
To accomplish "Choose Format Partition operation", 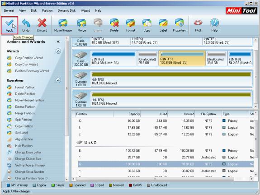I will click(x=25, y=87).
